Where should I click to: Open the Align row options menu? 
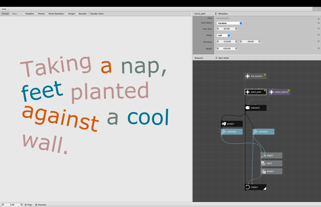(x=318, y=35)
